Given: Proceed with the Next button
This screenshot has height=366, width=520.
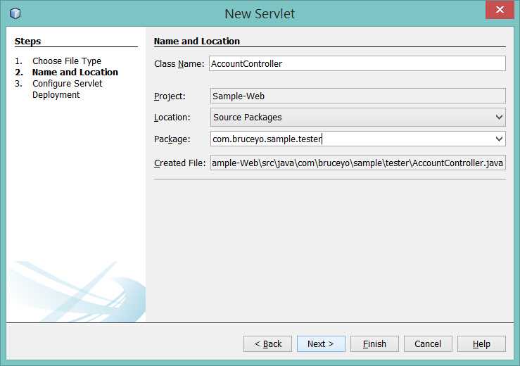Looking at the screenshot, I should (x=321, y=343).
